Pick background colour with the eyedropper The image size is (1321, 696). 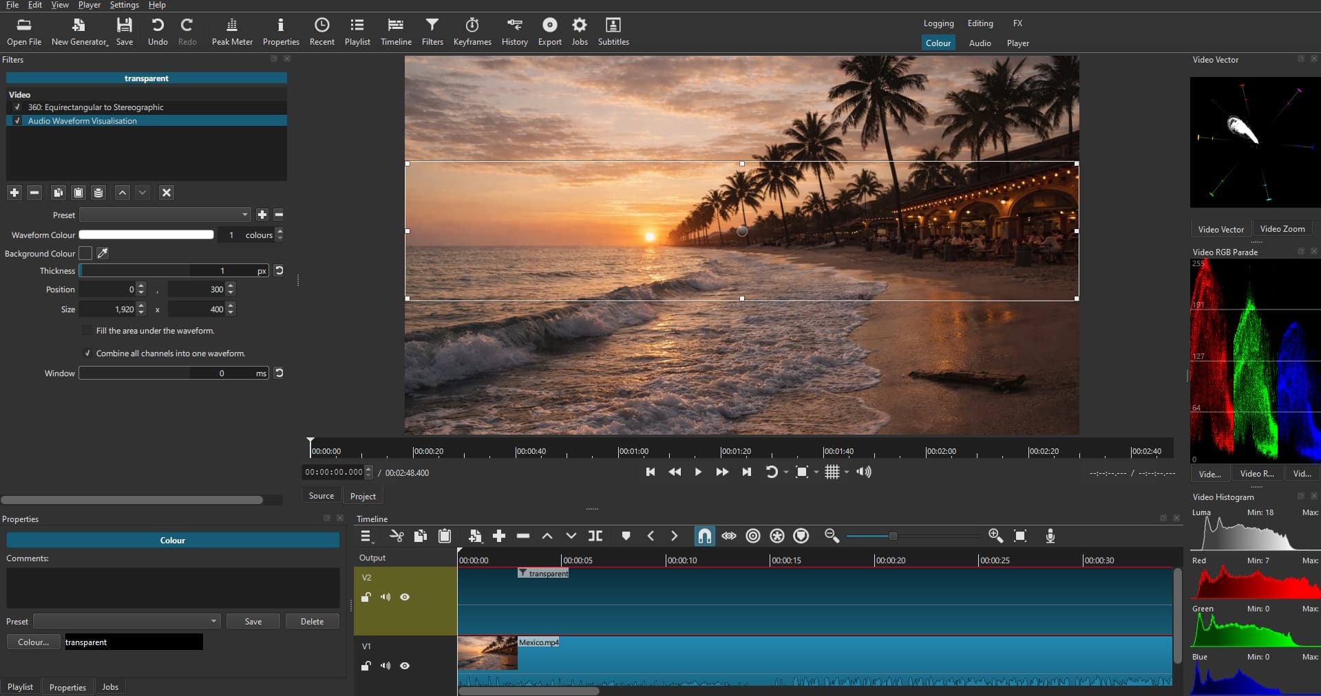103,253
